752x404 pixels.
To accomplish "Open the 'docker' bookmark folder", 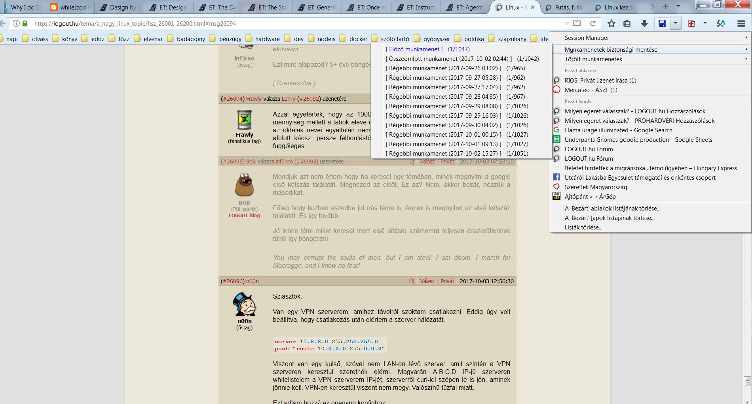I will [353, 39].
